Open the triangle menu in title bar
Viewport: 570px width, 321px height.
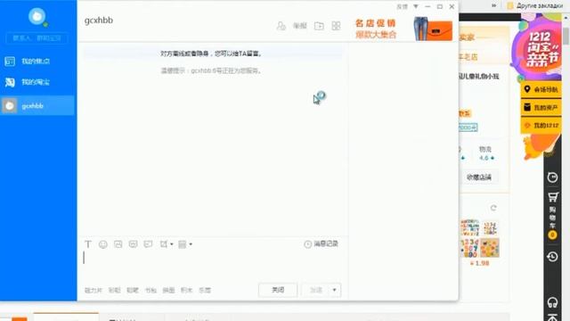416,6
